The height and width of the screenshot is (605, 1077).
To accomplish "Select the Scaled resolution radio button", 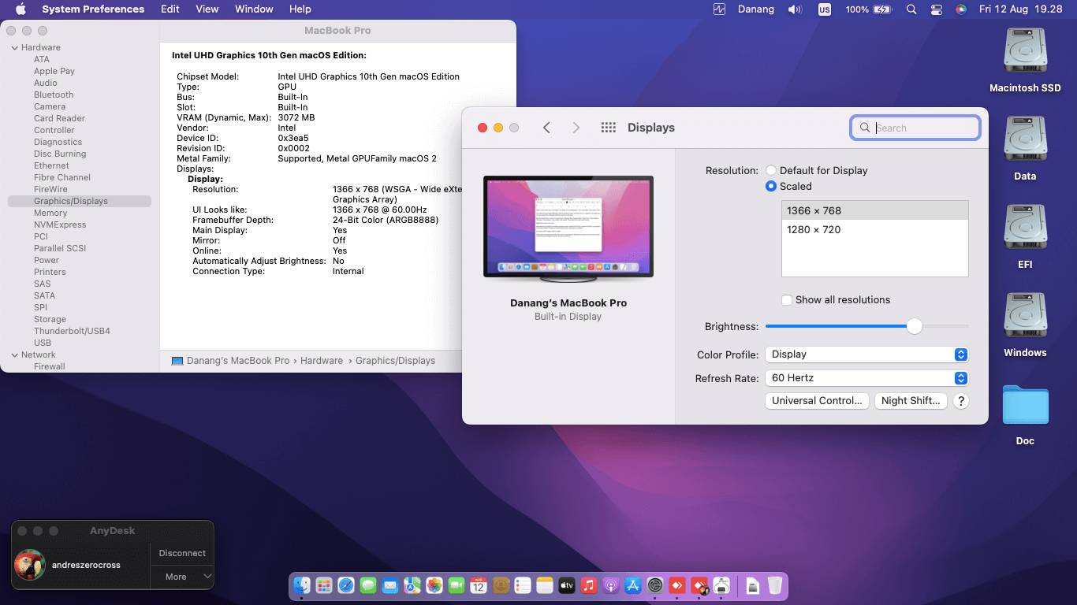I will coord(771,187).
